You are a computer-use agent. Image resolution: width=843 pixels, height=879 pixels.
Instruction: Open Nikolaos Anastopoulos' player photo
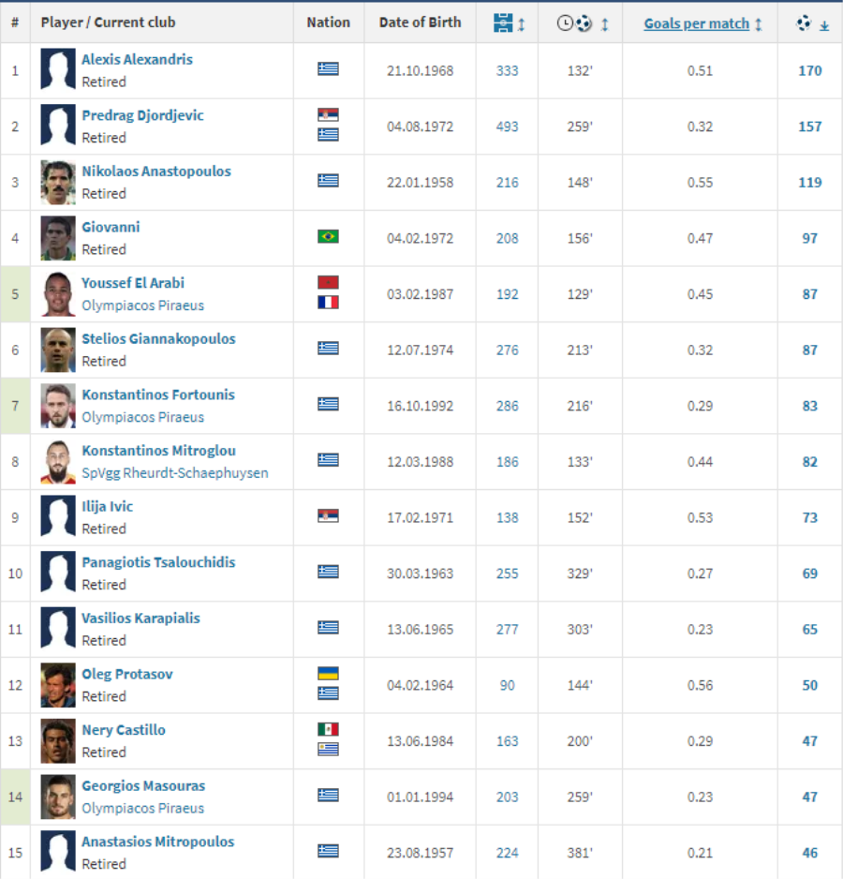pyautogui.click(x=58, y=182)
